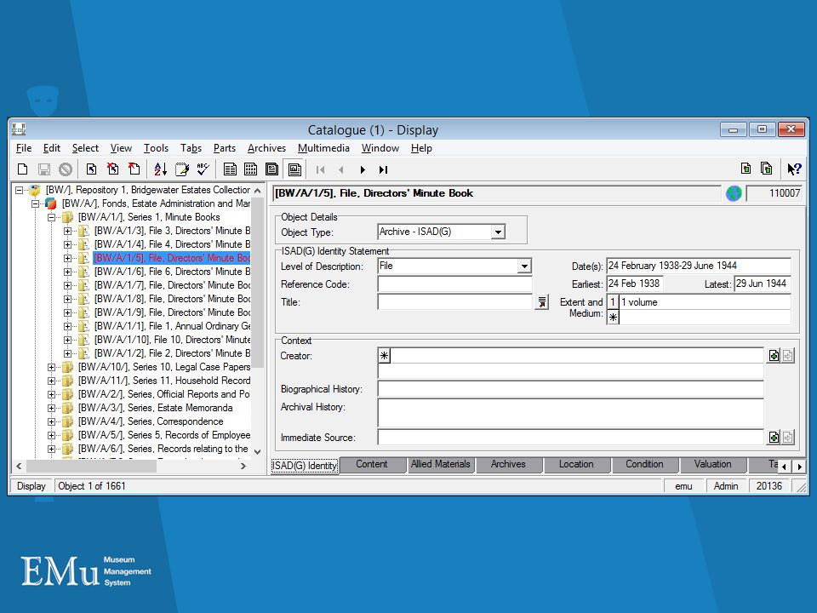Click the green plus attach icon for Immediate Source
This screenshot has height=613, width=817.
(x=774, y=437)
